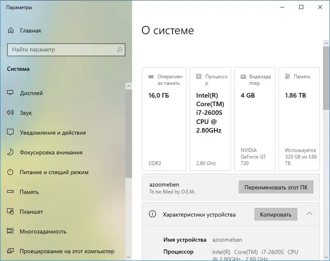Image resolution: width=330 pixels, height=261 pixels.
Task: Click the sidebar scroll up arrow
Action: tap(129, 86)
